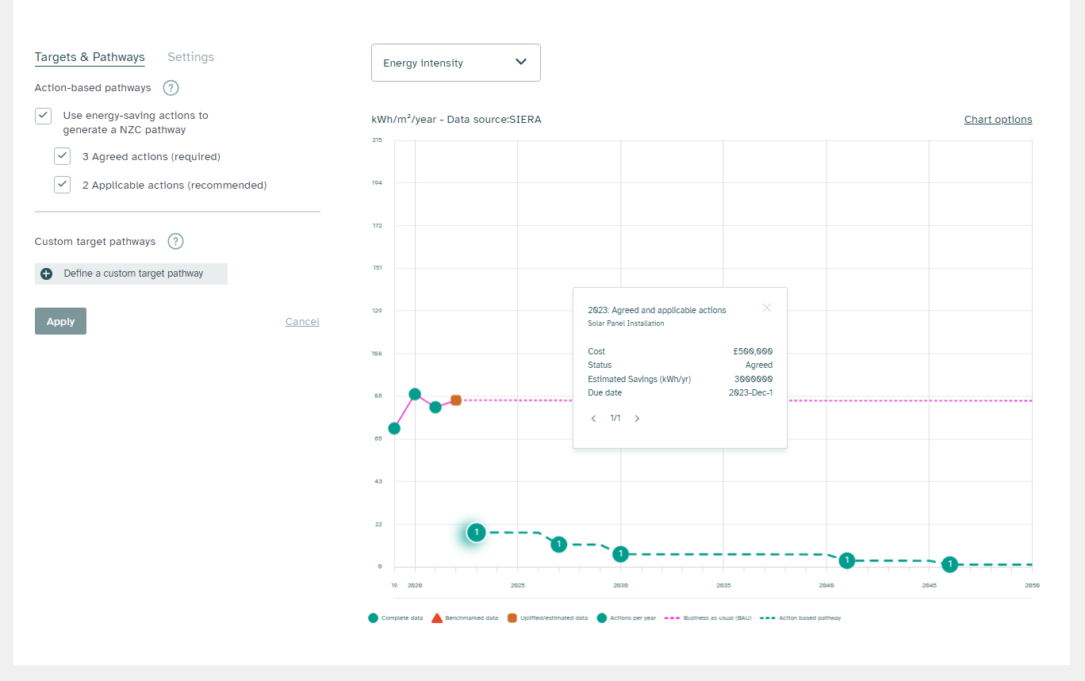Screen dimensions: 1085x681
Task: Go to next action in popup
Action: pyautogui.click(x=637, y=419)
